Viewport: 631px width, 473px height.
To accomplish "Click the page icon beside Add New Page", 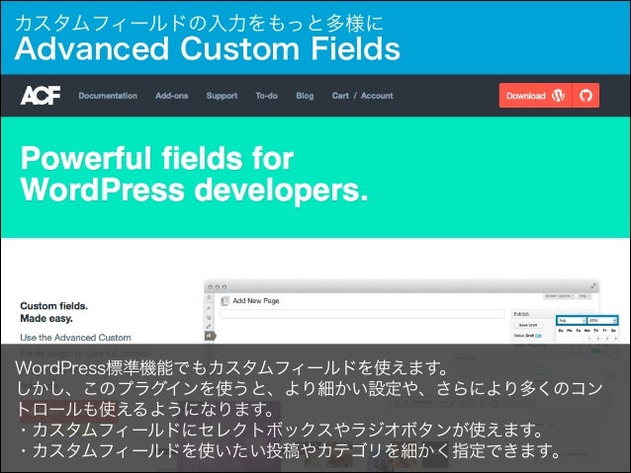I will (x=225, y=300).
